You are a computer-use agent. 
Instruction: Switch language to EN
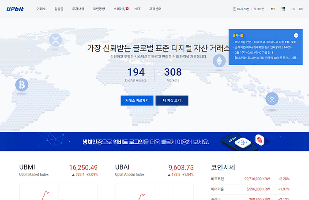coord(293,9)
